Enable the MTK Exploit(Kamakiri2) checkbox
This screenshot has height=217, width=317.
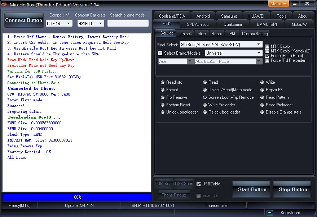click(x=267, y=51)
